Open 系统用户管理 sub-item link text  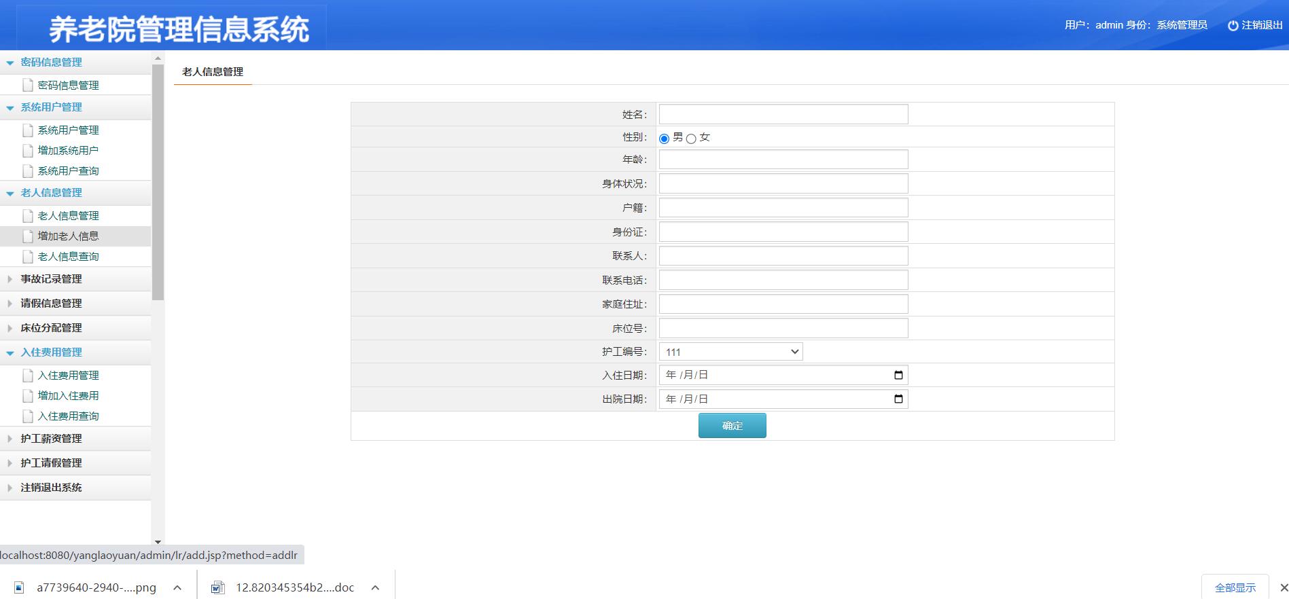point(68,130)
